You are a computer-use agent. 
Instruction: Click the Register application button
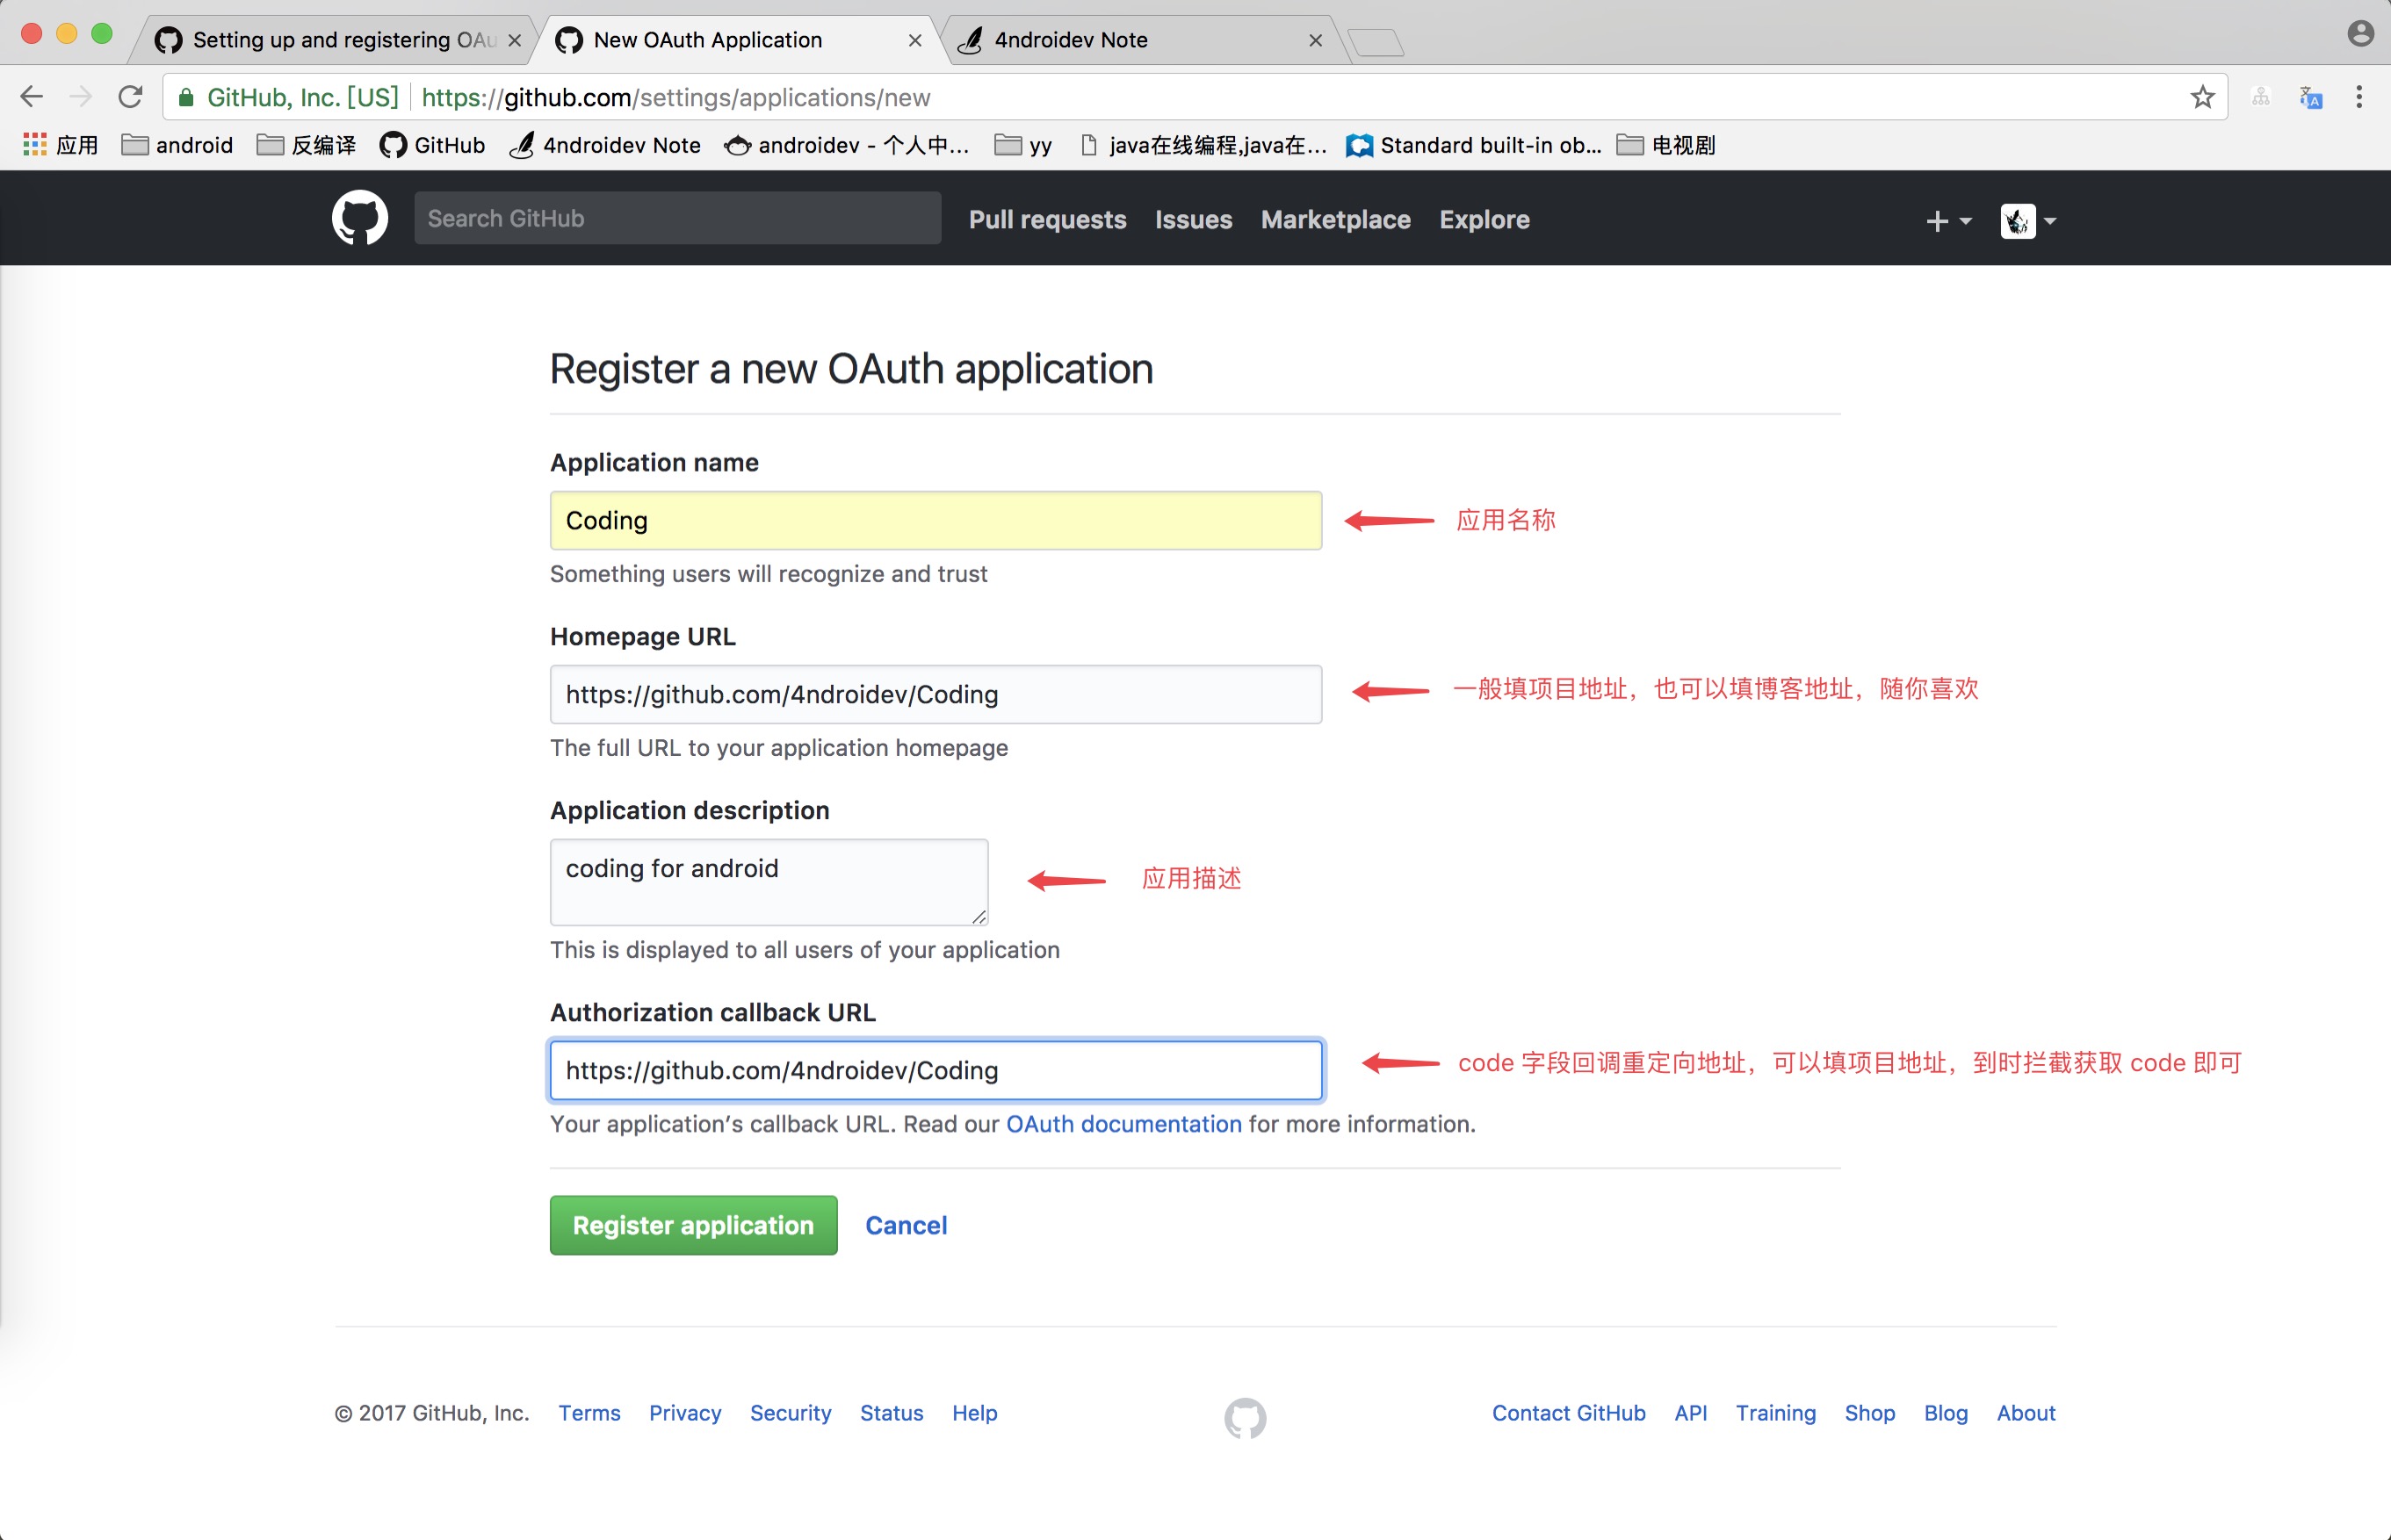coord(693,1224)
